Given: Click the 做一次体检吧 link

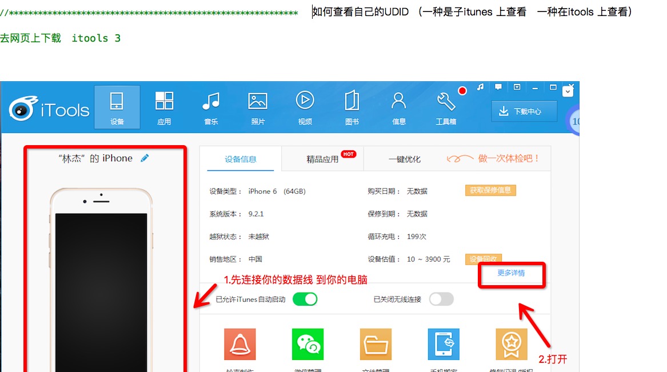Looking at the screenshot, I should [x=509, y=159].
